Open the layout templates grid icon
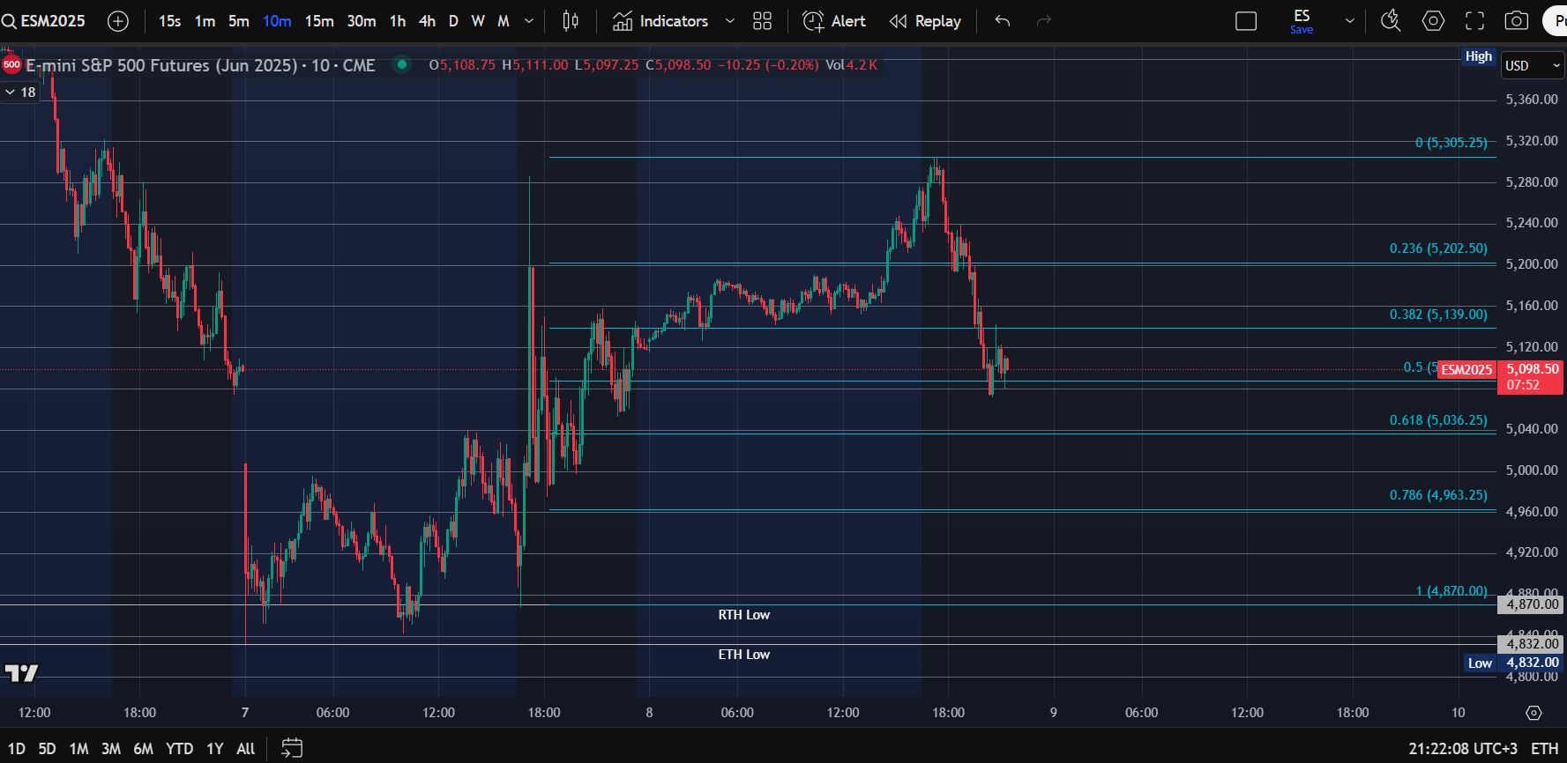 (763, 21)
